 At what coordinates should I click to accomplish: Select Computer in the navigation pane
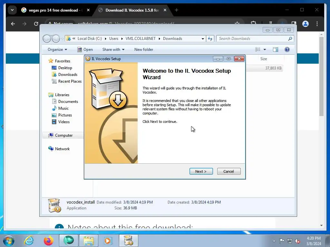pyautogui.click(x=64, y=135)
